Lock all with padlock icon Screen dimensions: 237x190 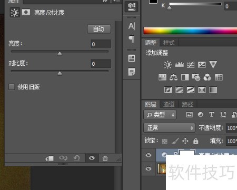[195, 141]
